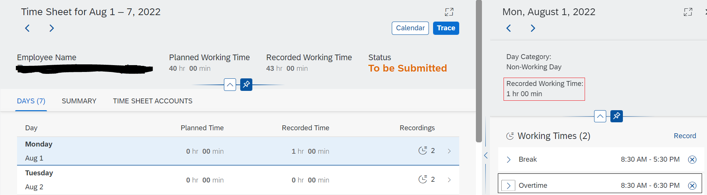The height and width of the screenshot is (195, 707).
Task: Enter full screen for Time Sheet panel
Action: coord(449,12)
